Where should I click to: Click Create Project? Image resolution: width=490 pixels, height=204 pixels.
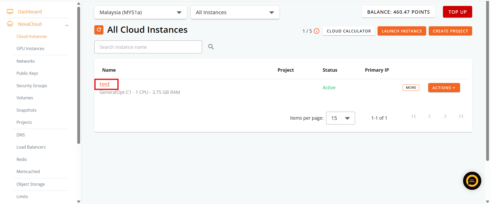point(450,31)
